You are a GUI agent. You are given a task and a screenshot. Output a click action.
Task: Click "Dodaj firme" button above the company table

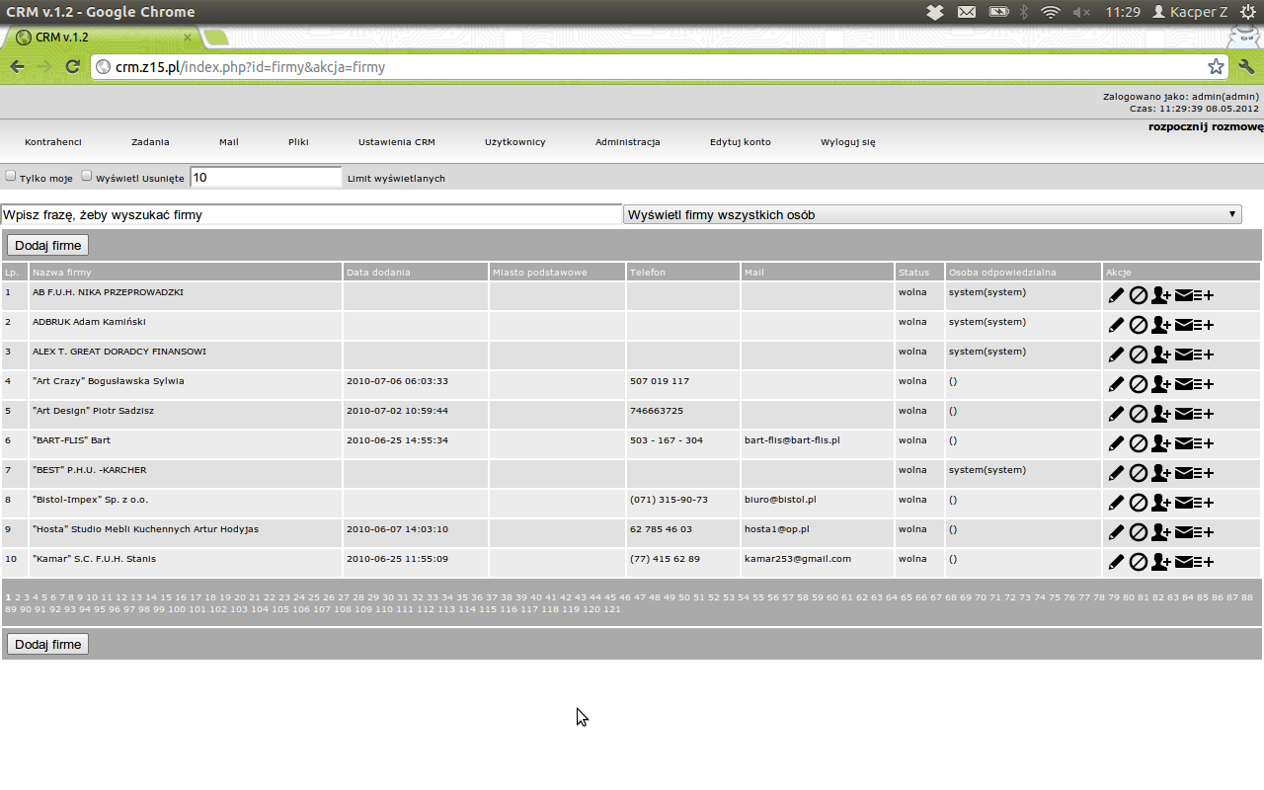tap(47, 245)
